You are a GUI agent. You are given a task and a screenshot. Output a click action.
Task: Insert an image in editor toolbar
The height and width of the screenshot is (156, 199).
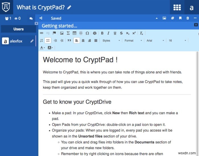(x=62, y=33)
